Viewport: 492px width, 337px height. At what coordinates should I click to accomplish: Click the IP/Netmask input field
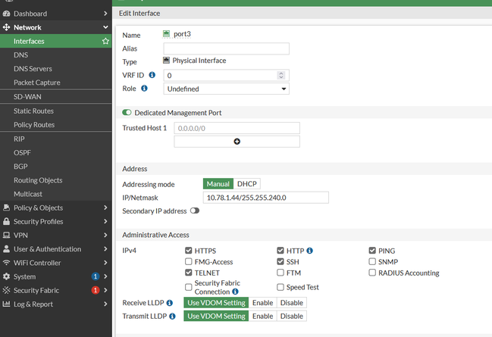265,198
